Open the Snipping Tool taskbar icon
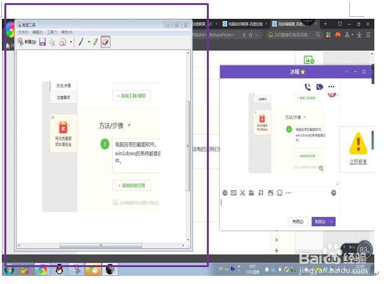Screen dimensions: 390x284 [76, 270]
